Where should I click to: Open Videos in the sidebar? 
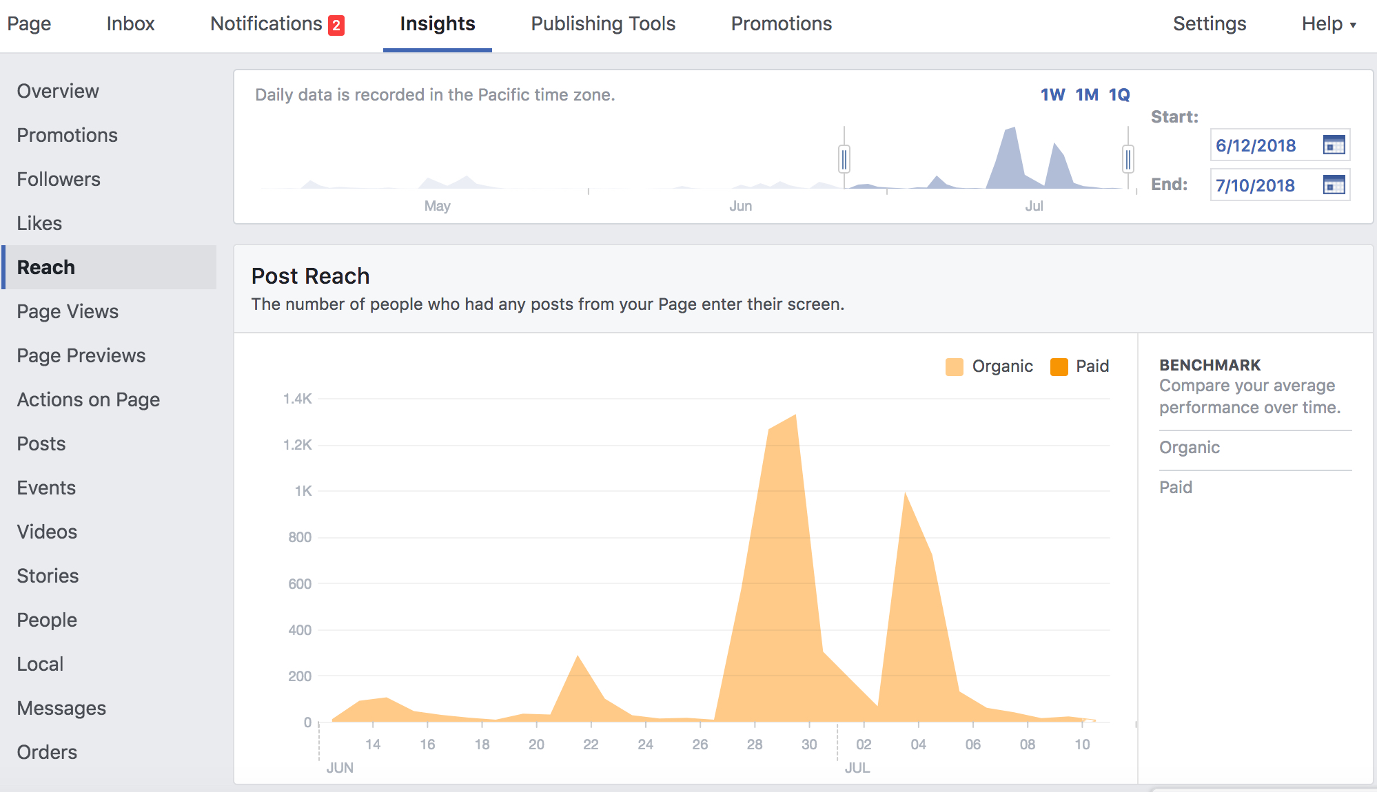click(x=47, y=532)
